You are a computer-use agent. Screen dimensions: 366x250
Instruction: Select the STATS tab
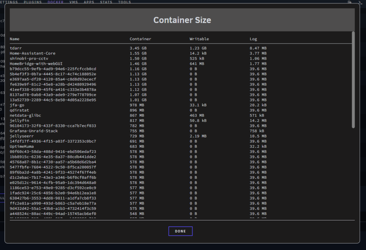tap(106, 2)
